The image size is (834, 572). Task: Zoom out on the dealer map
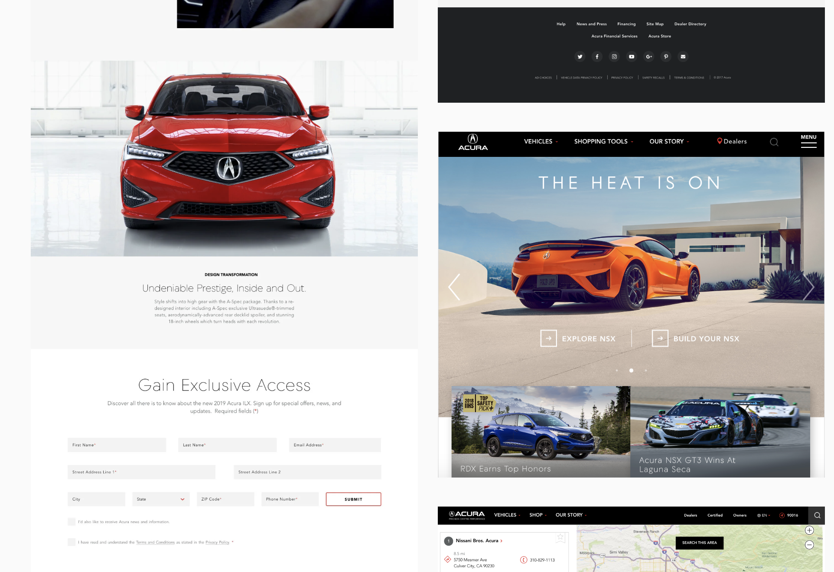pos(809,545)
